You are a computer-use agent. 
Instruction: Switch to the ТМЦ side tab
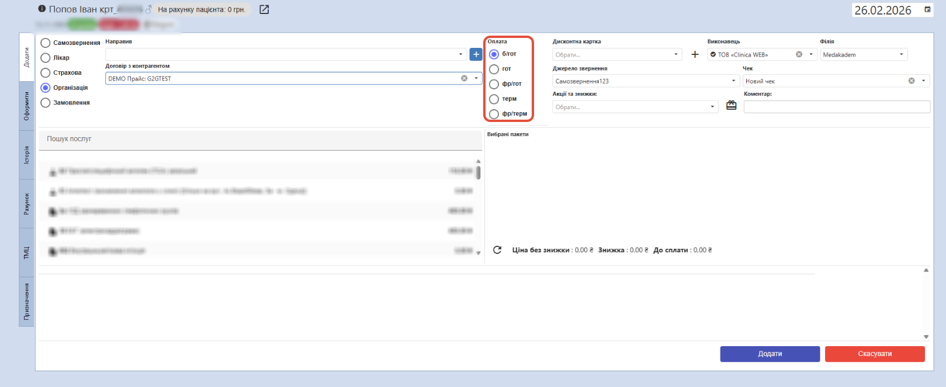tap(27, 253)
